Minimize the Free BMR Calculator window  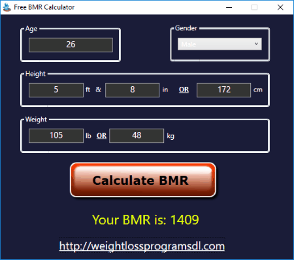[229, 7]
